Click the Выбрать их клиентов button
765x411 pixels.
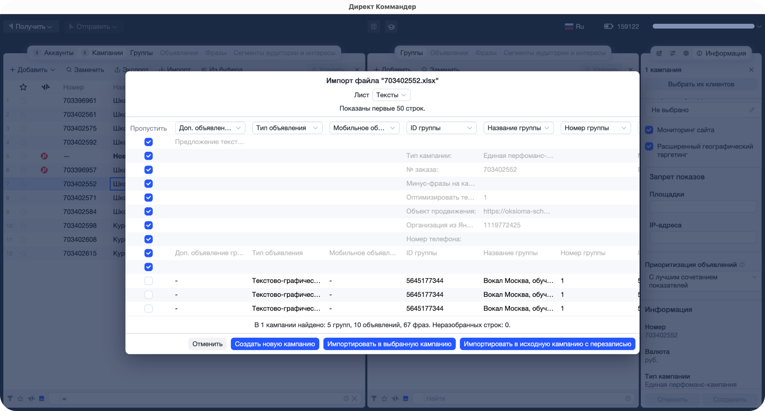click(x=701, y=84)
